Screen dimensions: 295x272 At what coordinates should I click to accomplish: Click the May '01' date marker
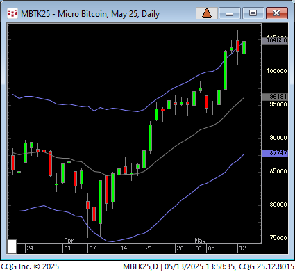tap(199, 248)
